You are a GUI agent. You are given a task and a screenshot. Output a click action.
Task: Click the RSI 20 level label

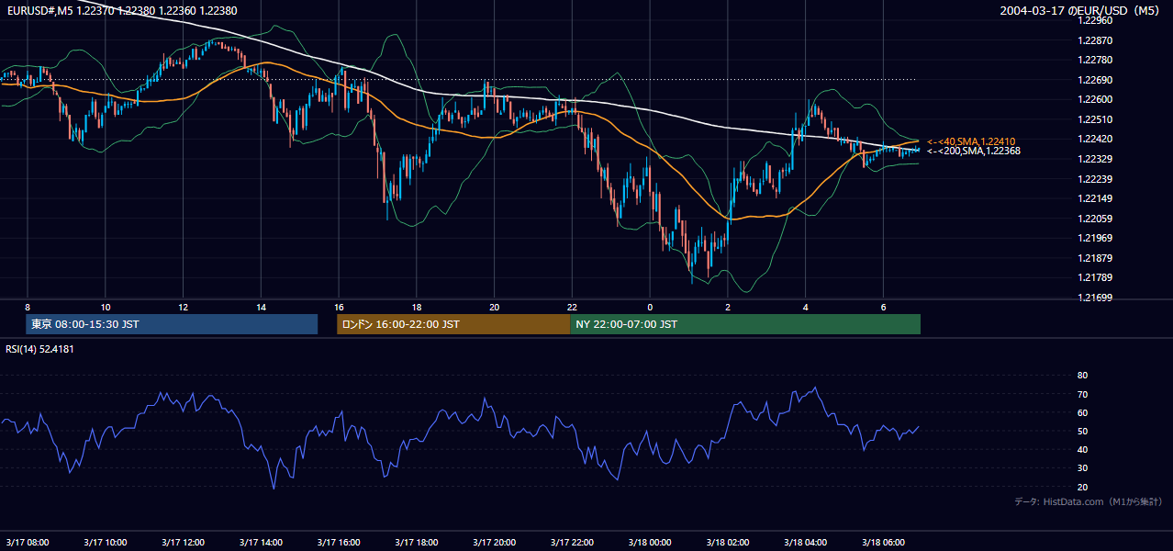tap(1082, 487)
